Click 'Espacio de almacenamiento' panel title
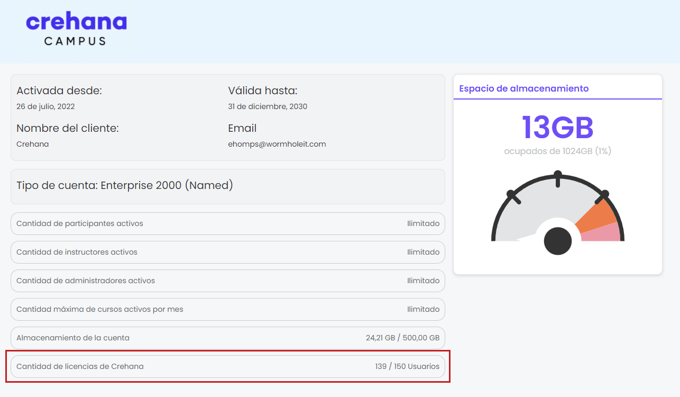The width and height of the screenshot is (680, 397). click(x=524, y=88)
